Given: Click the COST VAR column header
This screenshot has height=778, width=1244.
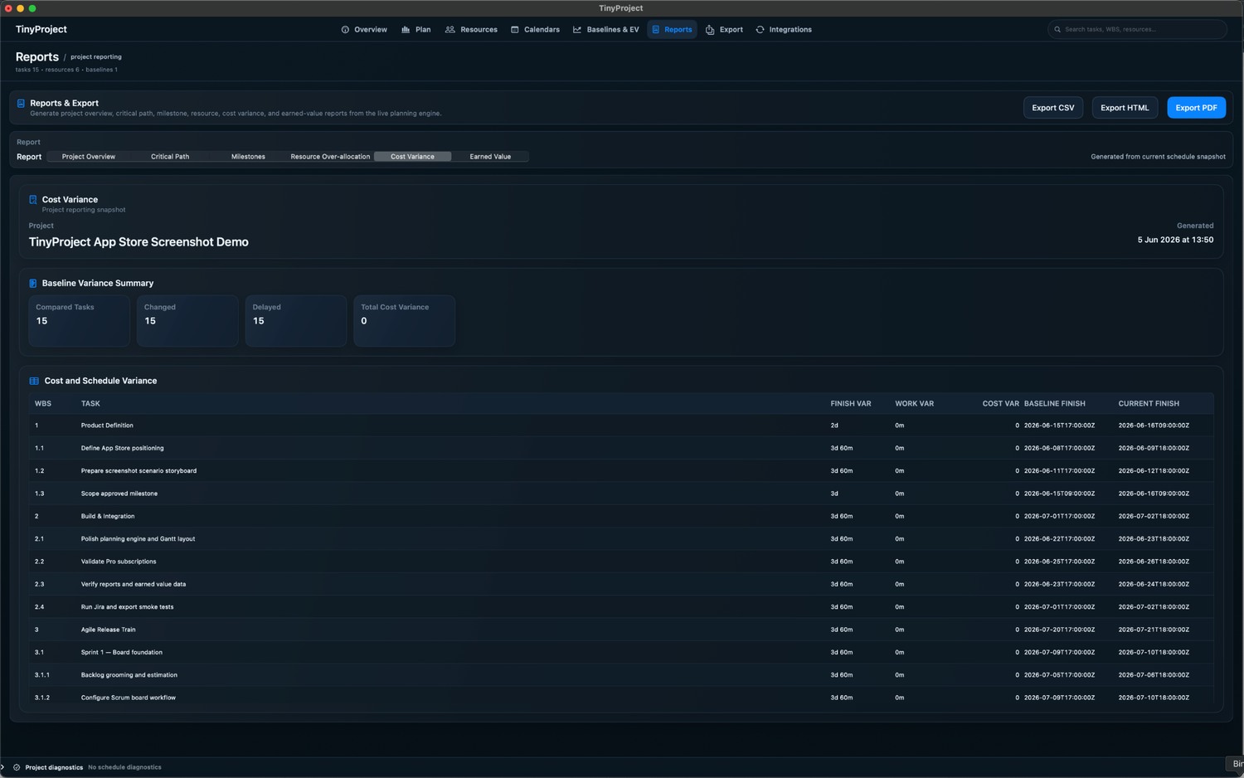Looking at the screenshot, I should click(1000, 404).
